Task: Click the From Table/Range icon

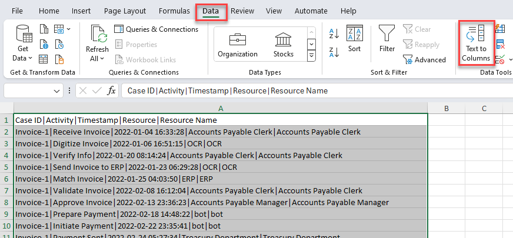Action: (44, 59)
